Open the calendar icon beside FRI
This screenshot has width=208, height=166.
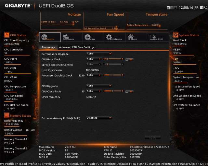[202, 7]
